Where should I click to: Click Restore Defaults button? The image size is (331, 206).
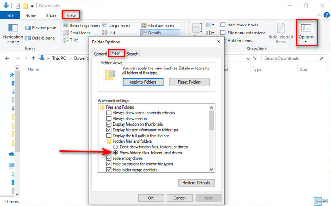[196, 183]
